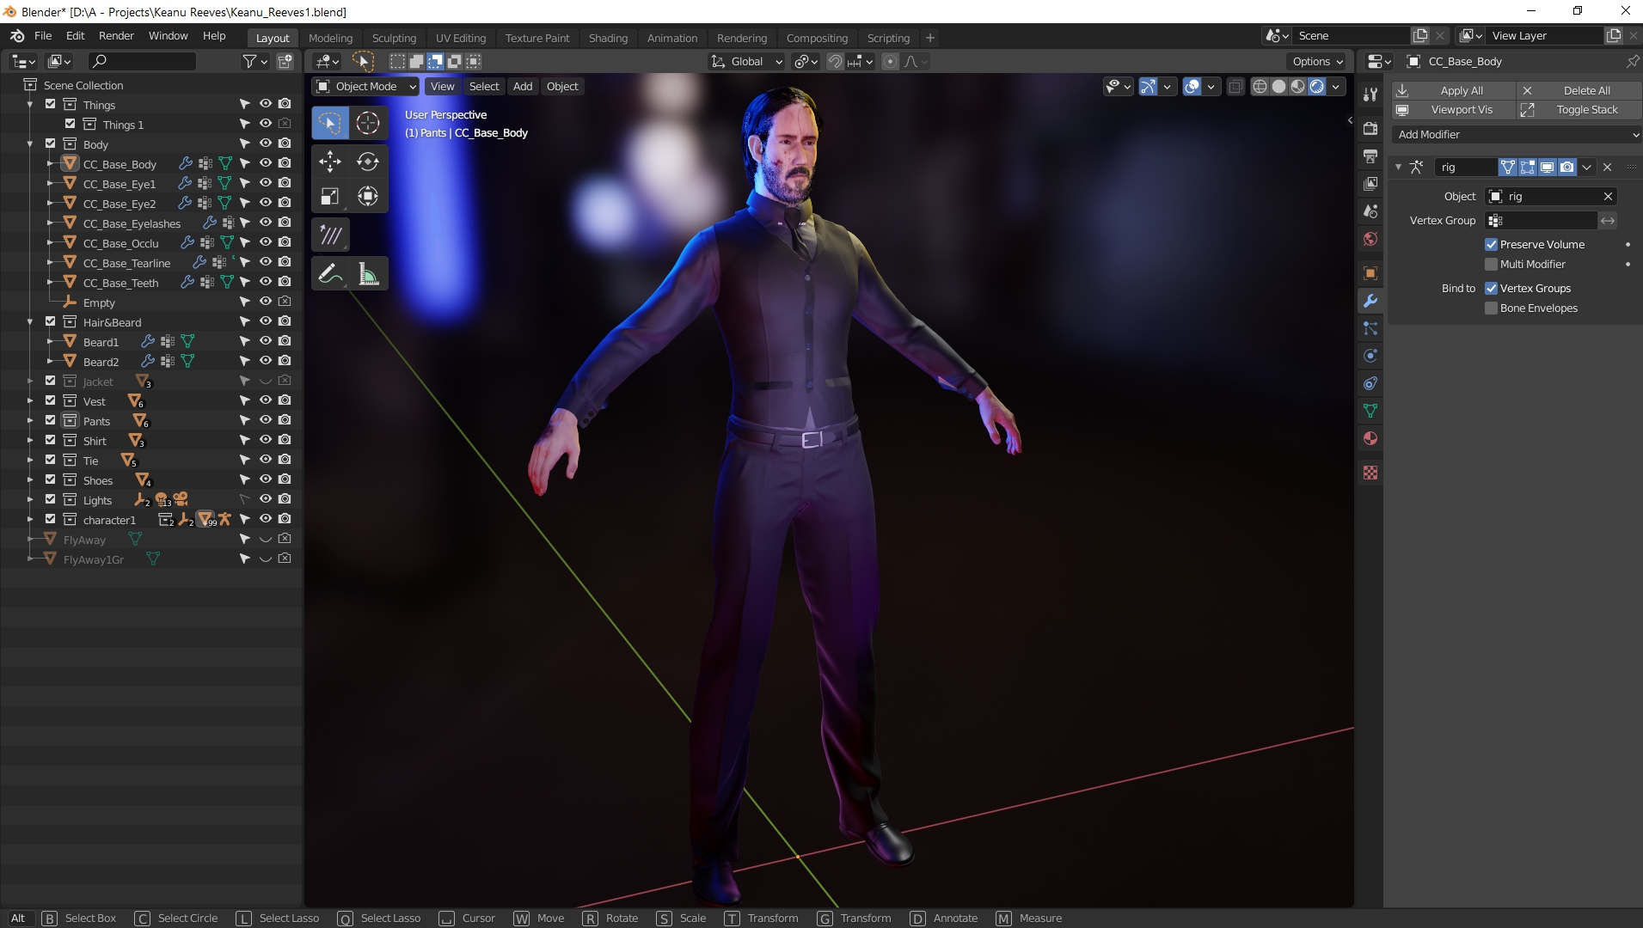The image size is (1643, 928).
Task: Enable Multi Modifier checkbox
Action: (1492, 265)
